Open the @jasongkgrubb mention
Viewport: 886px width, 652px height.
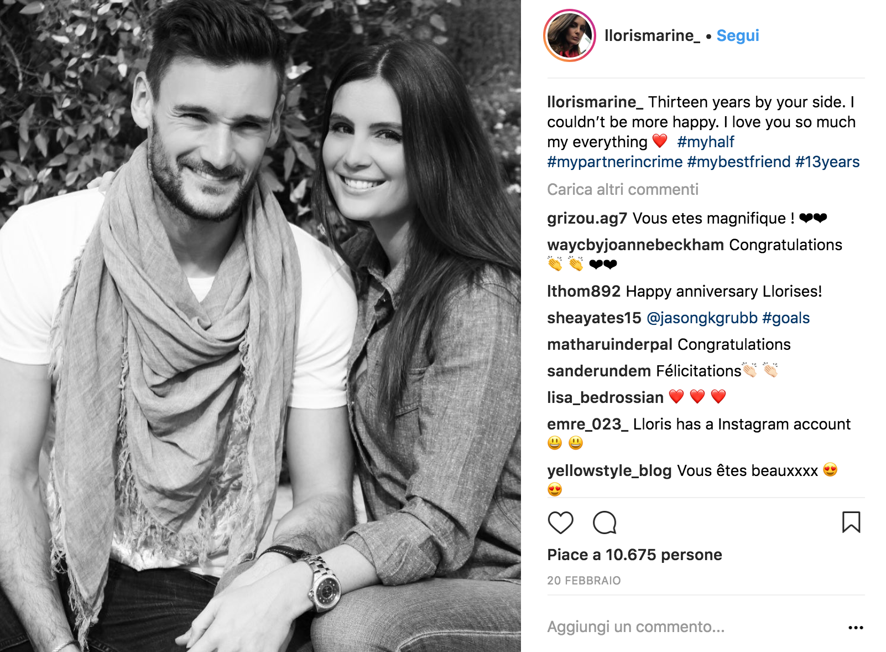pyautogui.click(x=702, y=318)
